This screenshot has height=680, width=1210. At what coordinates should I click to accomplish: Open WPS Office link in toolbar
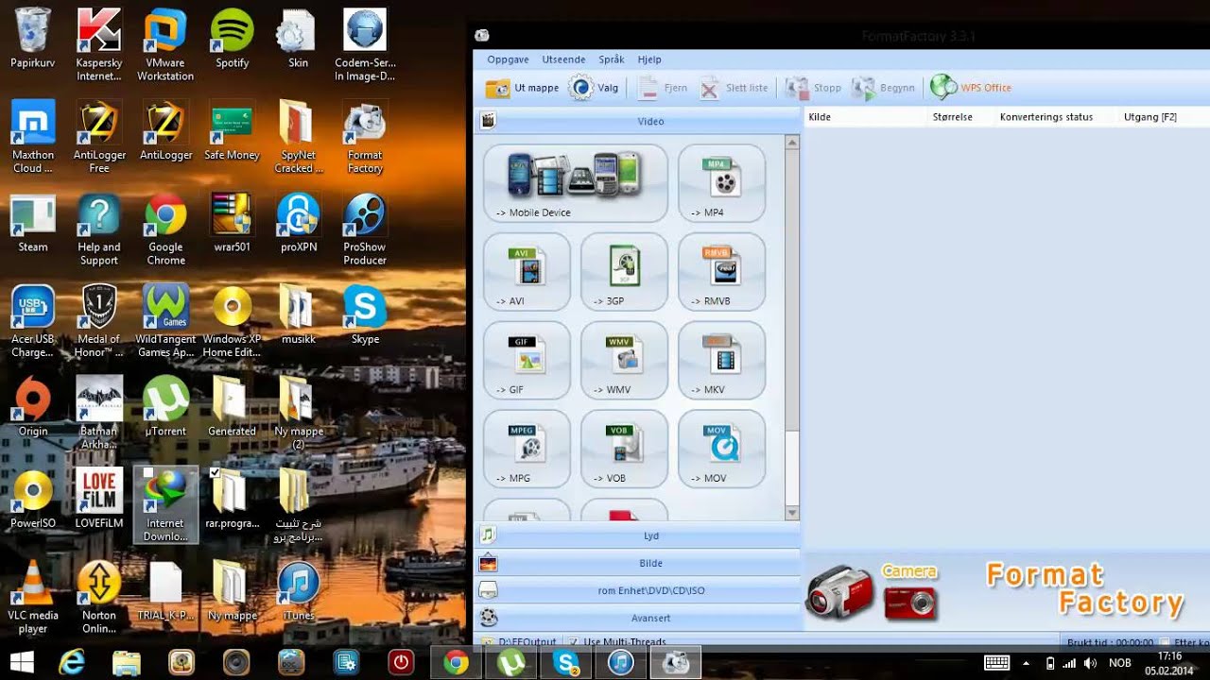[971, 88]
